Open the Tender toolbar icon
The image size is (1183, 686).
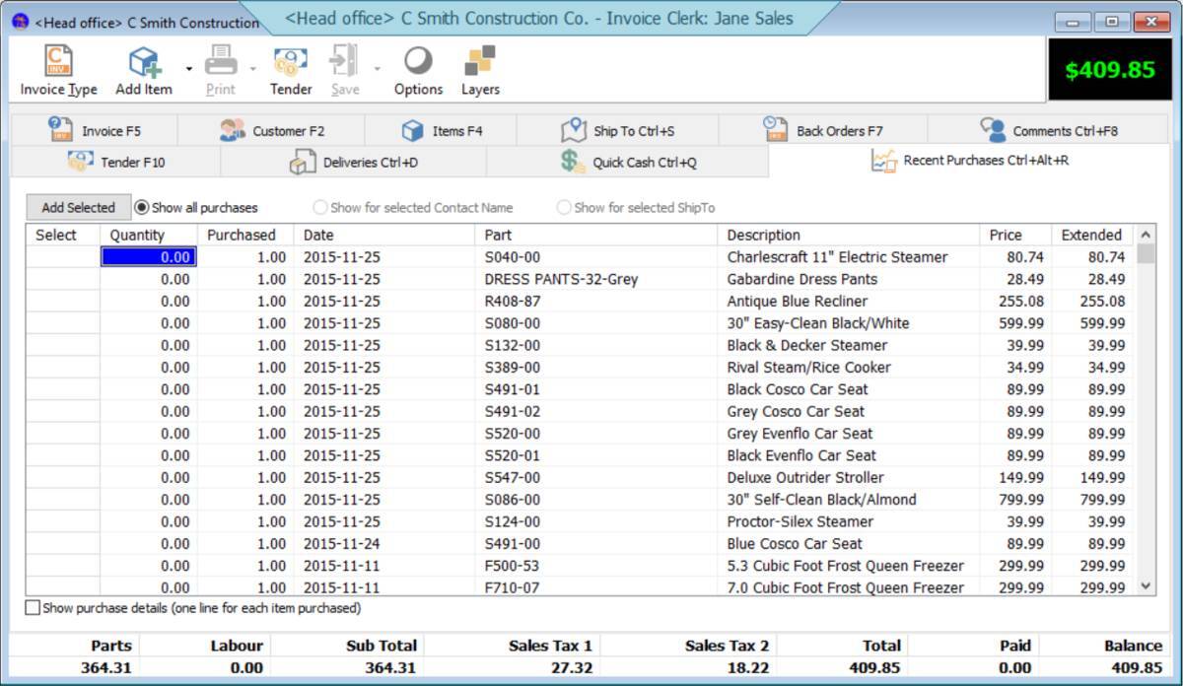coord(291,62)
